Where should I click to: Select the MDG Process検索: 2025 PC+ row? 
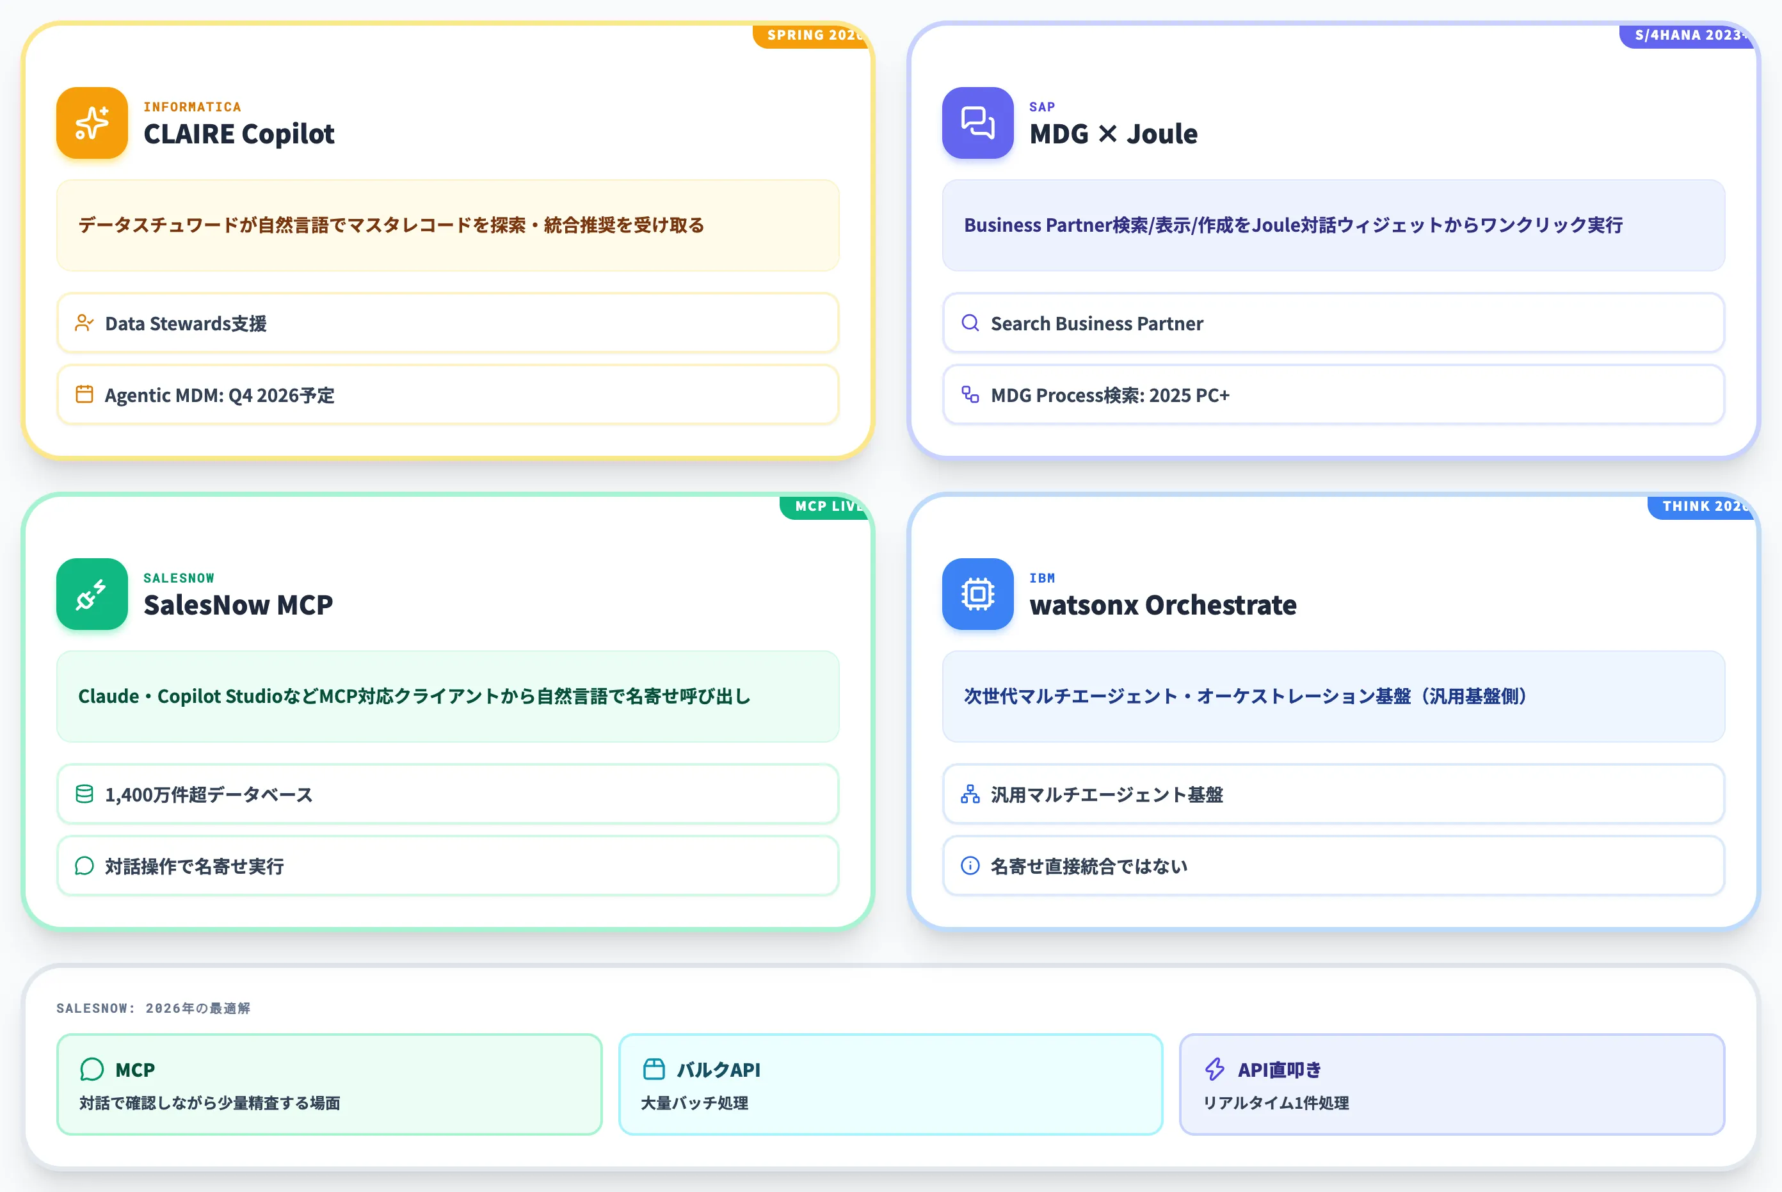pyautogui.click(x=1333, y=394)
